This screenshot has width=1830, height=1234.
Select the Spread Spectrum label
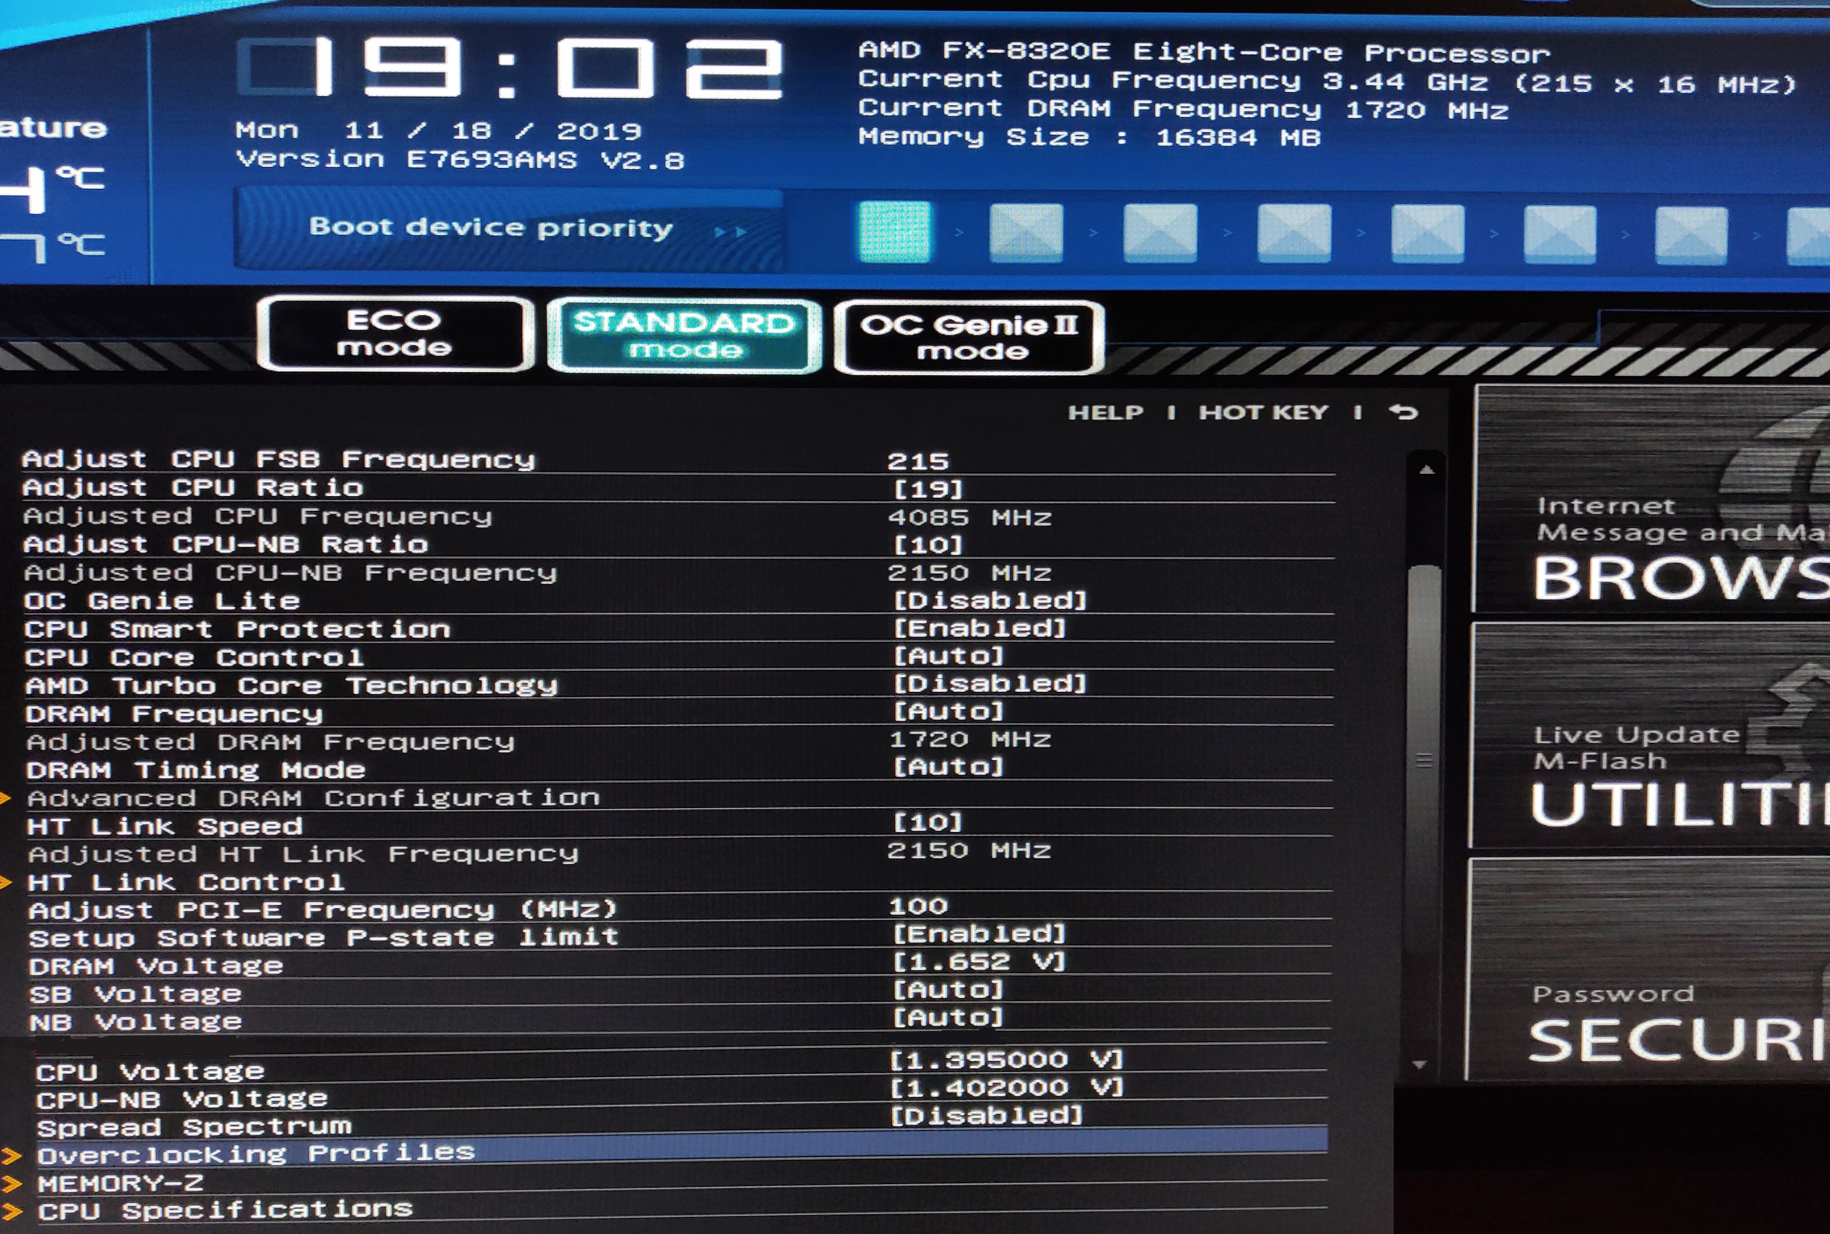194,1127
